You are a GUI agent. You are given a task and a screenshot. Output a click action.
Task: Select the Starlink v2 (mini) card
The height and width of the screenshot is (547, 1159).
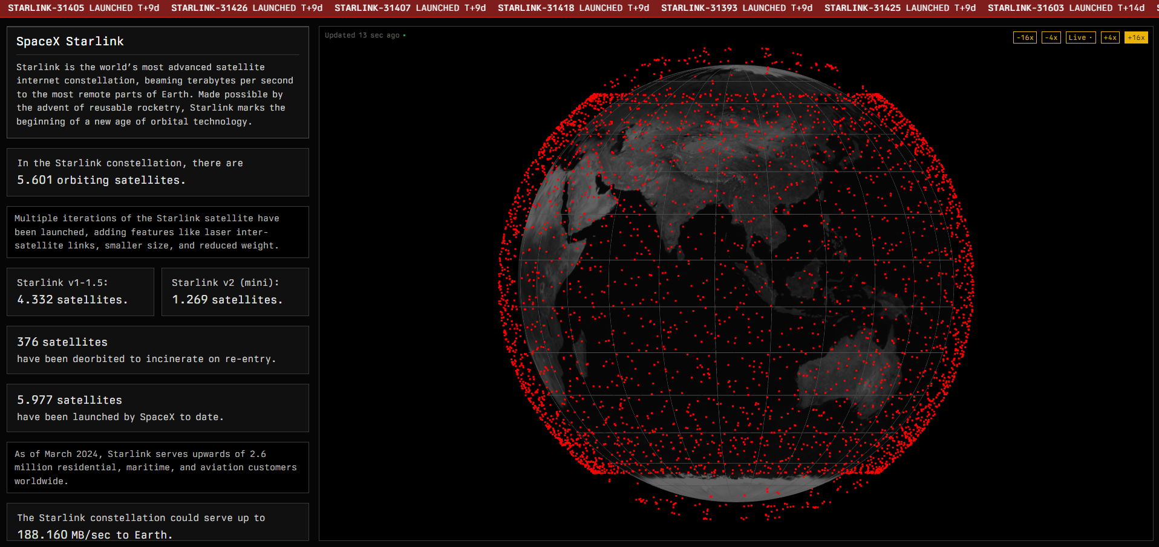click(x=235, y=292)
